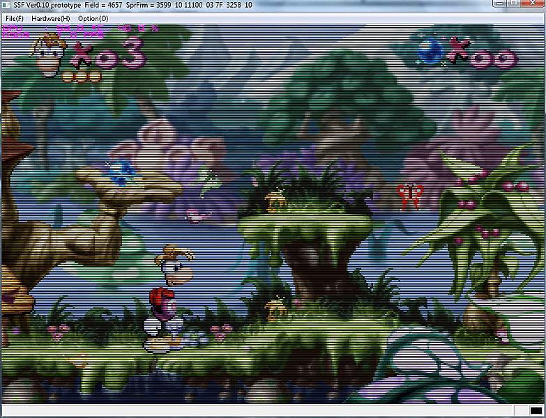Click the pink lives count number 3

(x=131, y=54)
